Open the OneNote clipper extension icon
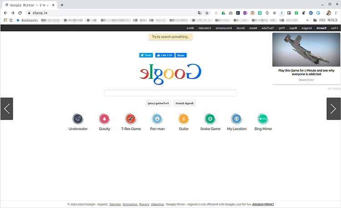341x208 pixels. tap(245, 13)
